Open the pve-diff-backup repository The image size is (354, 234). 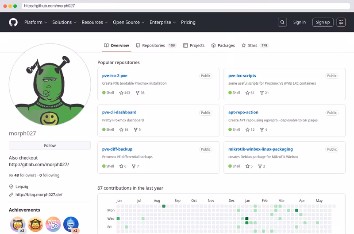(x=117, y=149)
